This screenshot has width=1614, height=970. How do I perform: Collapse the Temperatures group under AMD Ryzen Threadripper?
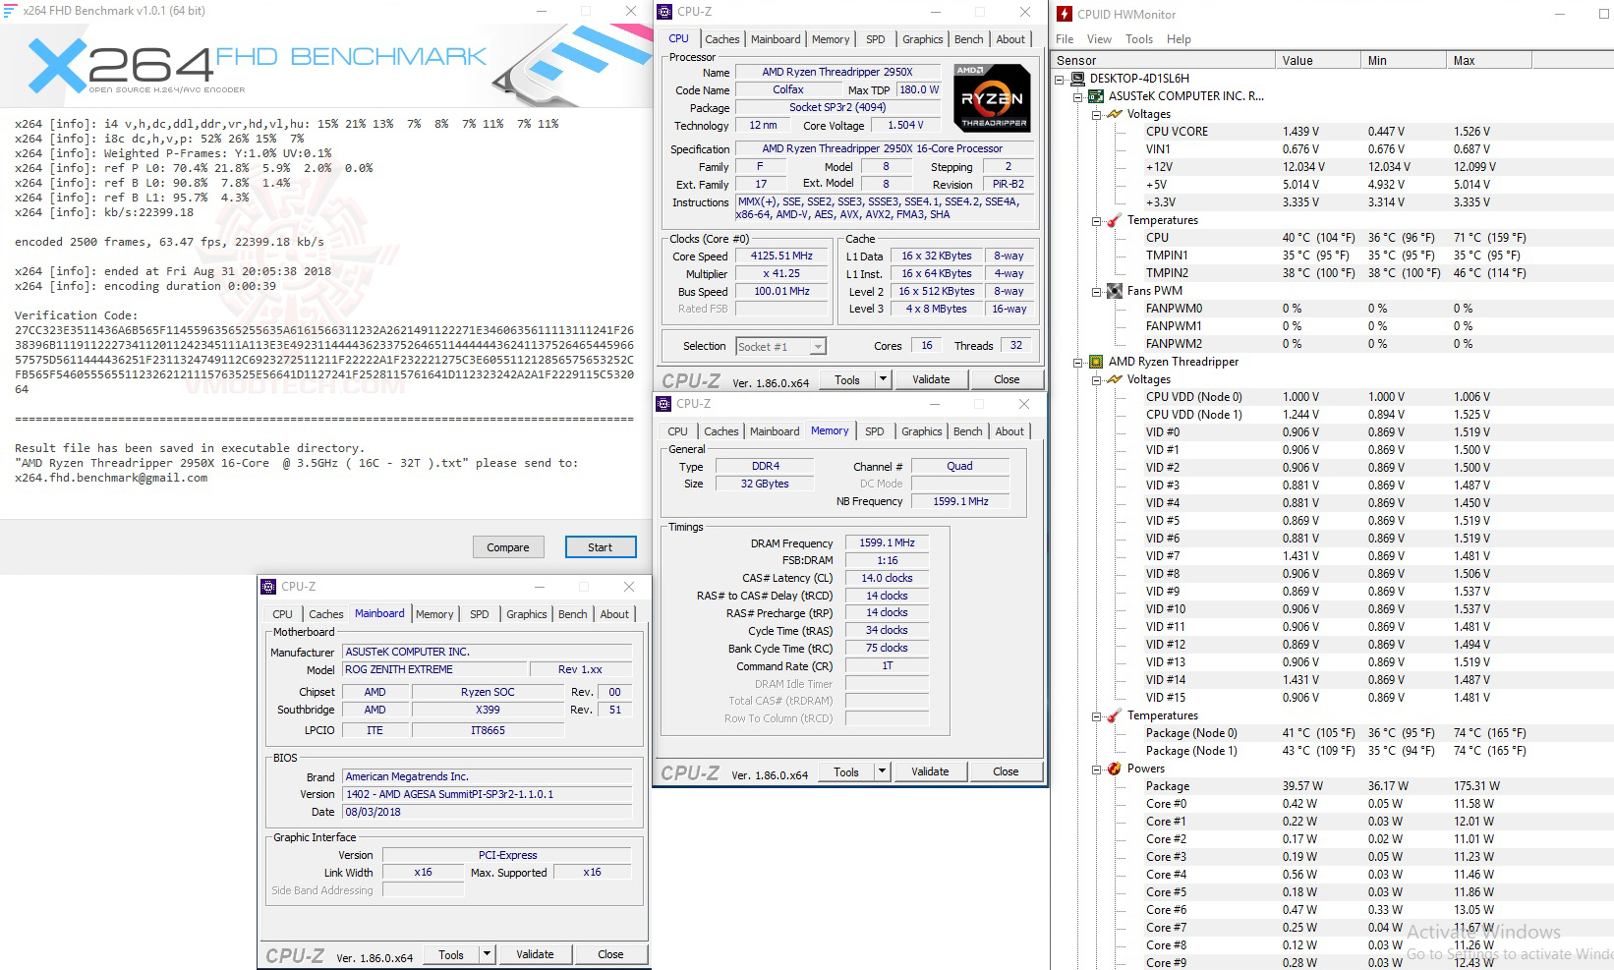[x=1097, y=715]
